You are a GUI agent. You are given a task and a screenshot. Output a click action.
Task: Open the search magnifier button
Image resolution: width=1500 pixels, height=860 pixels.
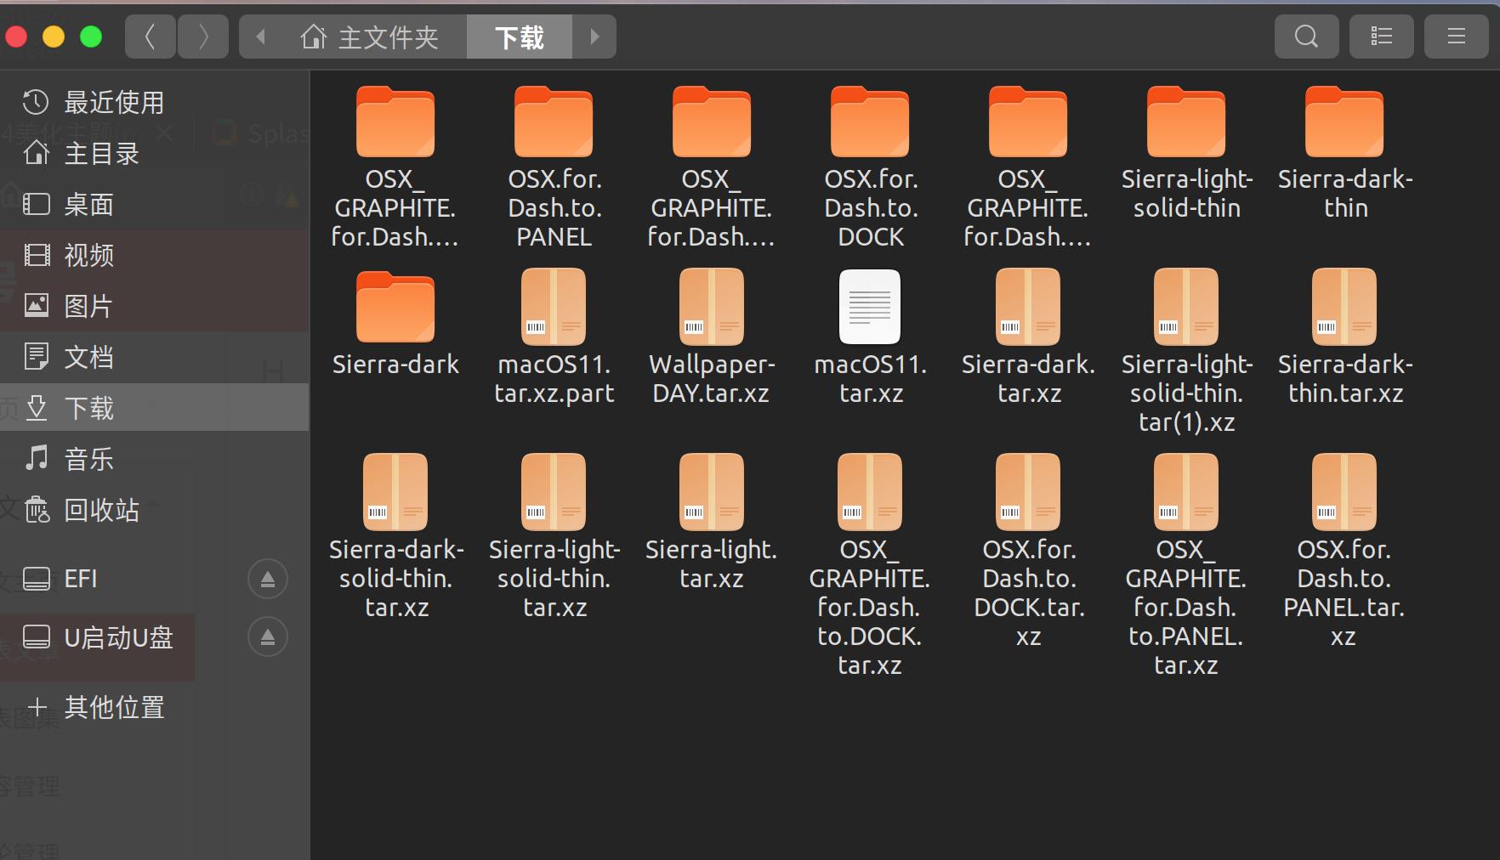click(x=1306, y=37)
